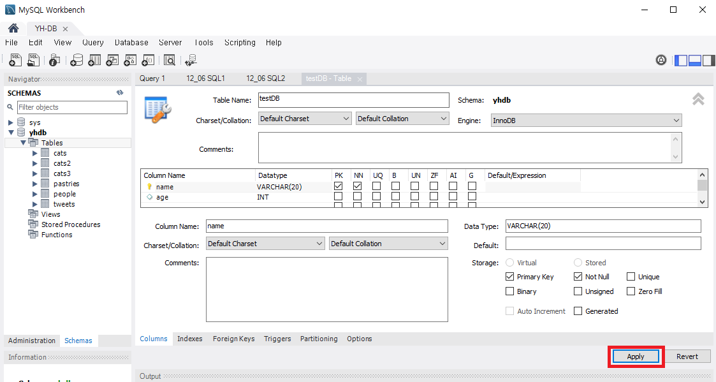Open the object inspector icon
716x382 pixels.
(54, 60)
